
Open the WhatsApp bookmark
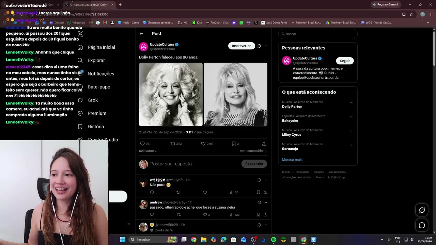pyautogui.click(x=76, y=23)
